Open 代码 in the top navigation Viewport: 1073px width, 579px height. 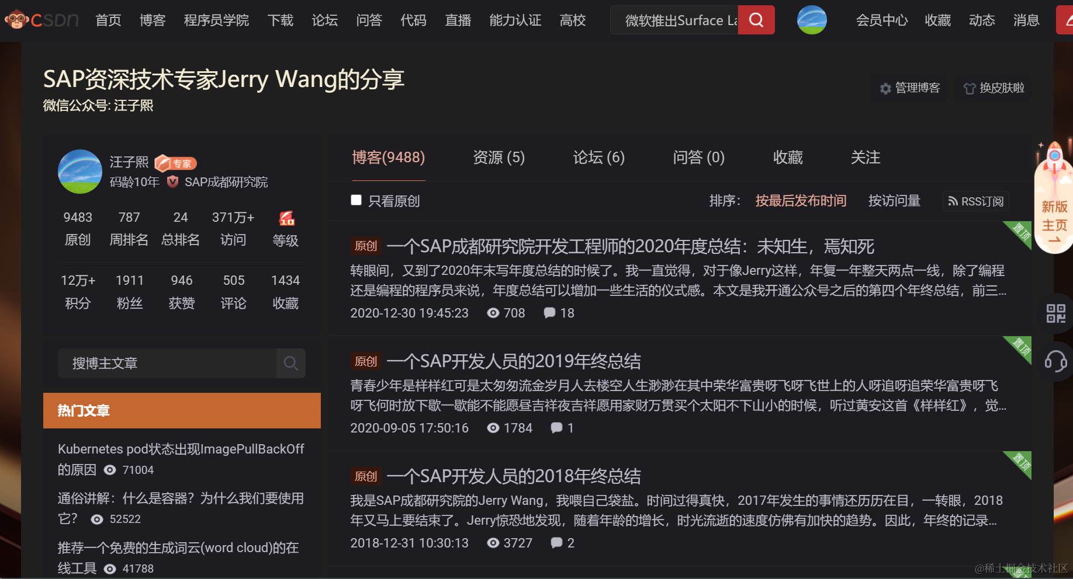[x=414, y=20]
